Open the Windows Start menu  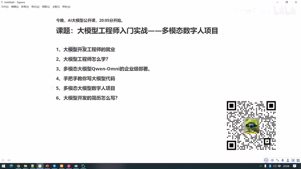click(x=3, y=166)
